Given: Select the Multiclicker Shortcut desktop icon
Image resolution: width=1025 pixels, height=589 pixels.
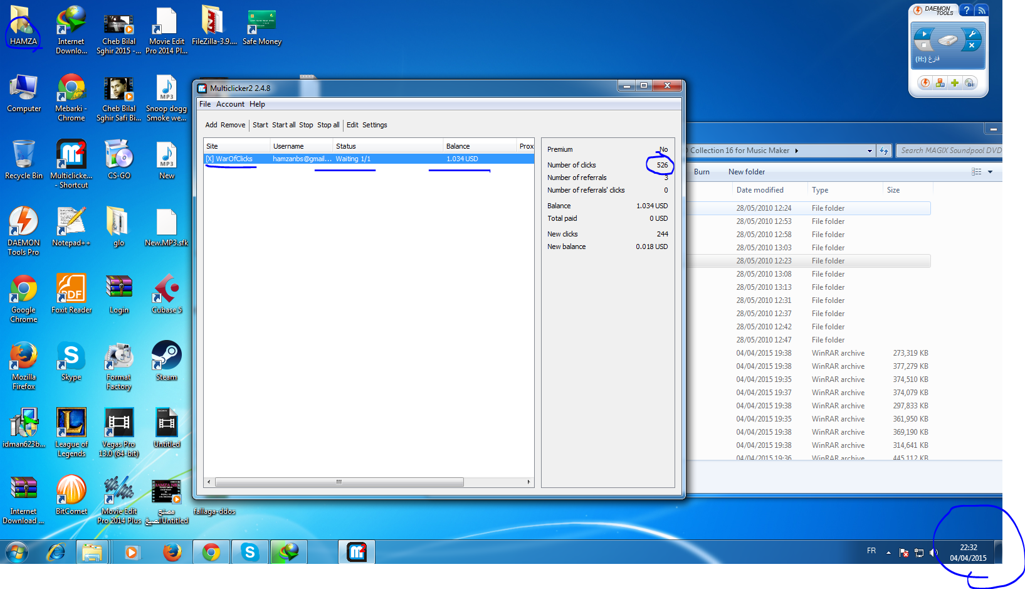Looking at the screenshot, I should coord(71,164).
